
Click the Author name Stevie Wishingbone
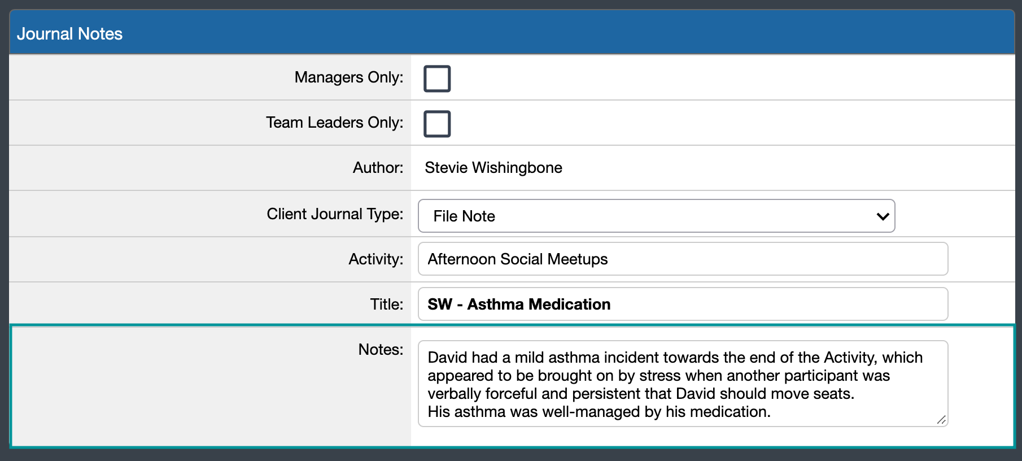click(493, 168)
